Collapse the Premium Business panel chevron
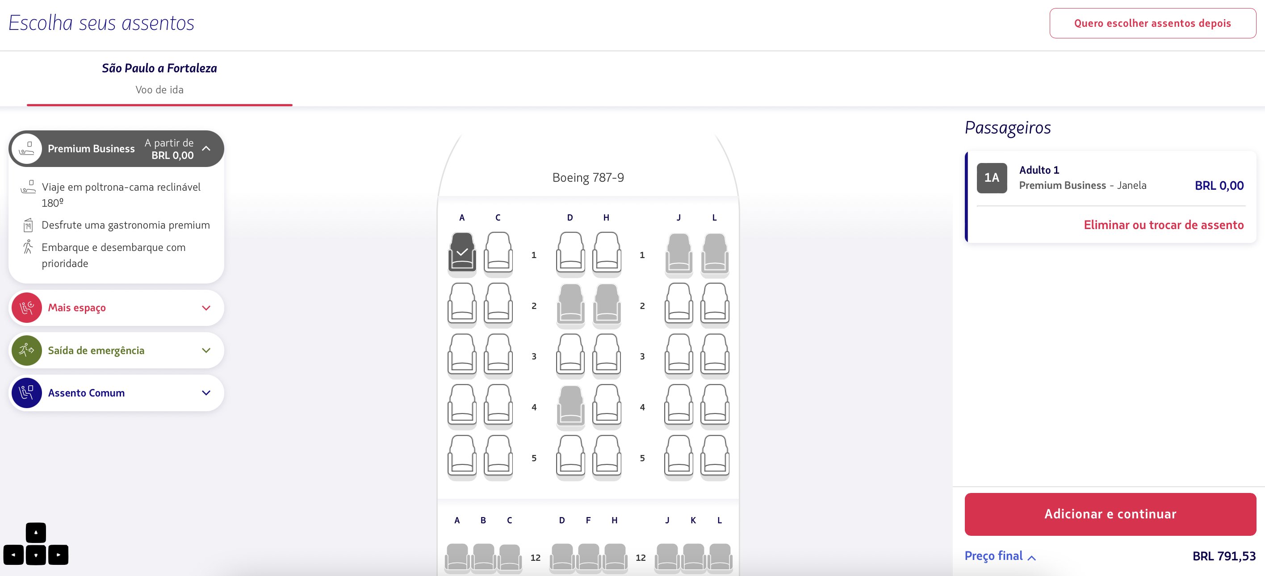This screenshot has width=1265, height=576. [206, 148]
